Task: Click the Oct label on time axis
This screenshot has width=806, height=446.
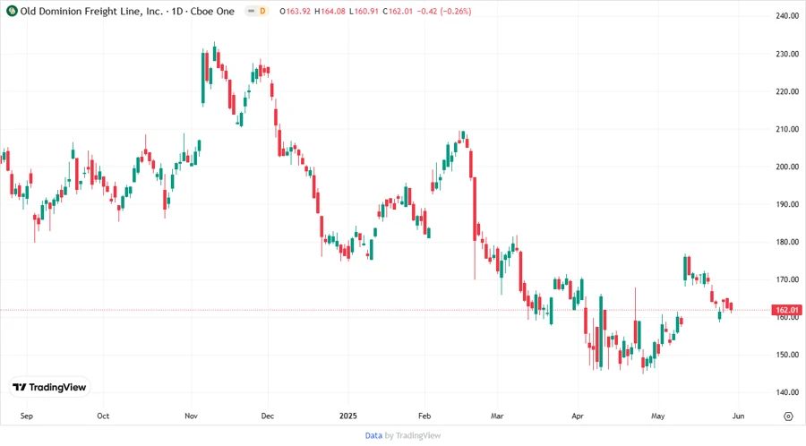Action: click(x=103, y=416)
